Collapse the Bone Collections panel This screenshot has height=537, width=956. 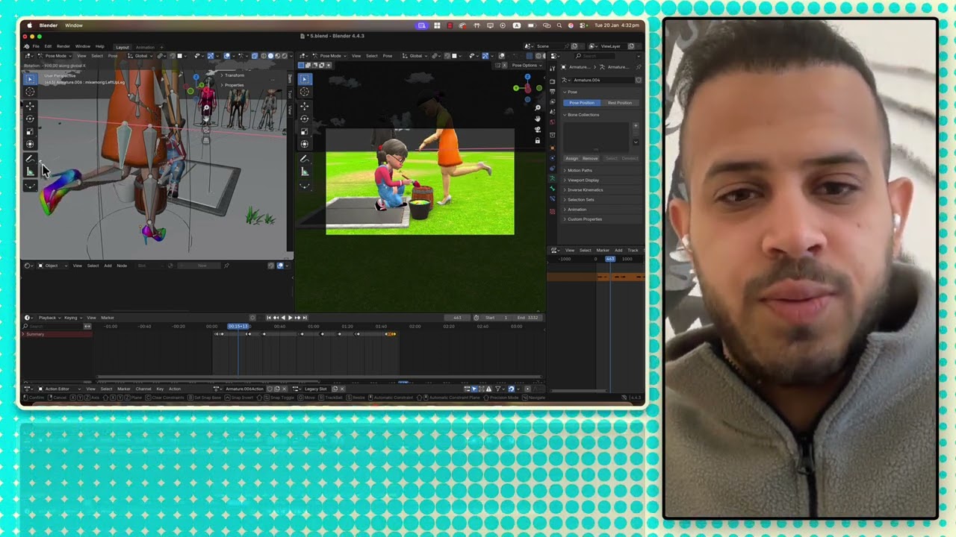pos(583,115)
